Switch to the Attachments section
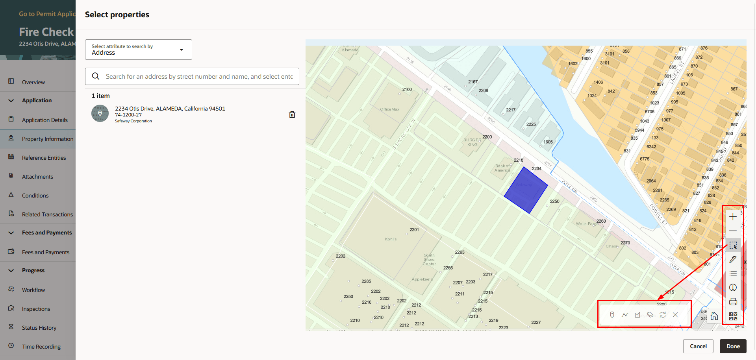 click(x=37, y=176)
